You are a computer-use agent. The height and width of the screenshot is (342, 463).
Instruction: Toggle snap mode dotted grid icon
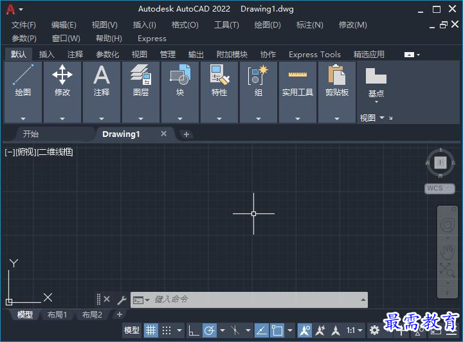[167, 330]
